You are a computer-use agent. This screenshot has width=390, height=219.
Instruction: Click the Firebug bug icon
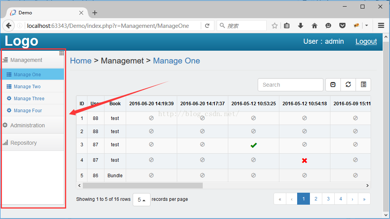[x=356, y=26]
